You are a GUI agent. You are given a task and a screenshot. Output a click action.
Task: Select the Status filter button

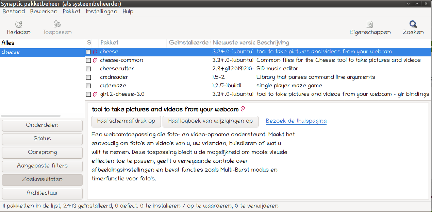42,139
